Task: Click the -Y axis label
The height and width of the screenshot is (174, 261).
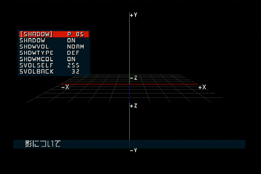Action: (133, 150)
